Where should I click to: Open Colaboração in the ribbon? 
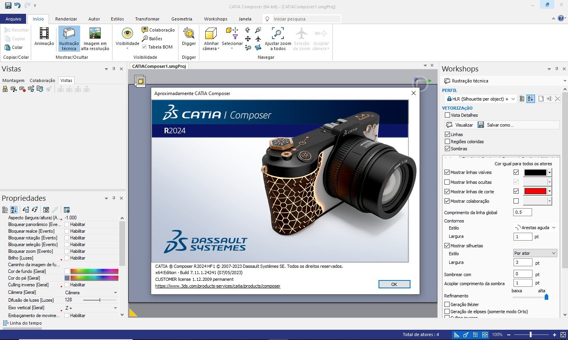158,30
